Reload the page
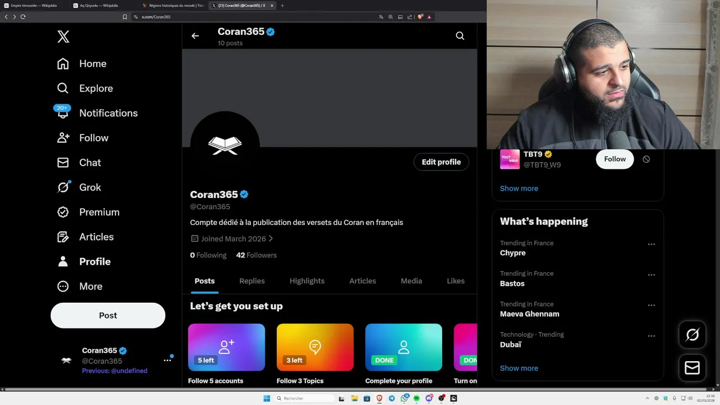Viewport: 720px width, 405px height. tap(23, 17)
